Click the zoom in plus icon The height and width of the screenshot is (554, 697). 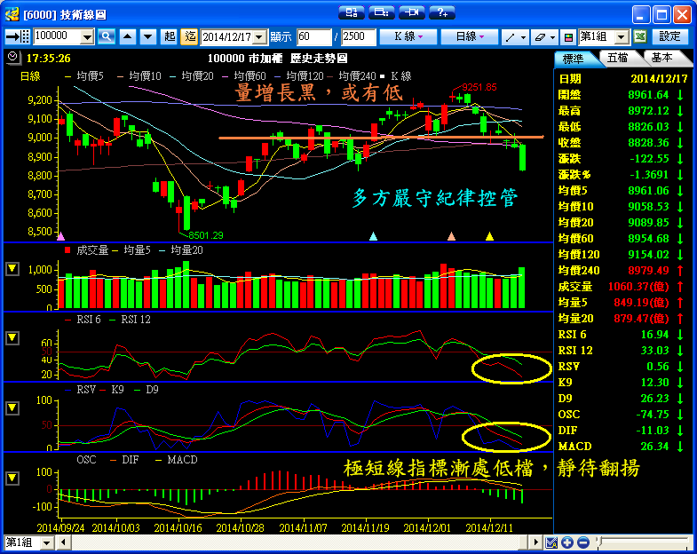[x=566, y=542]
